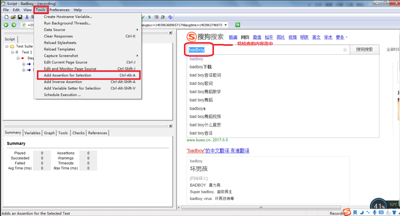Open the "badboy"的中文翻译 有道翻译 result link
400x216 pixels.
pos(218,151)
